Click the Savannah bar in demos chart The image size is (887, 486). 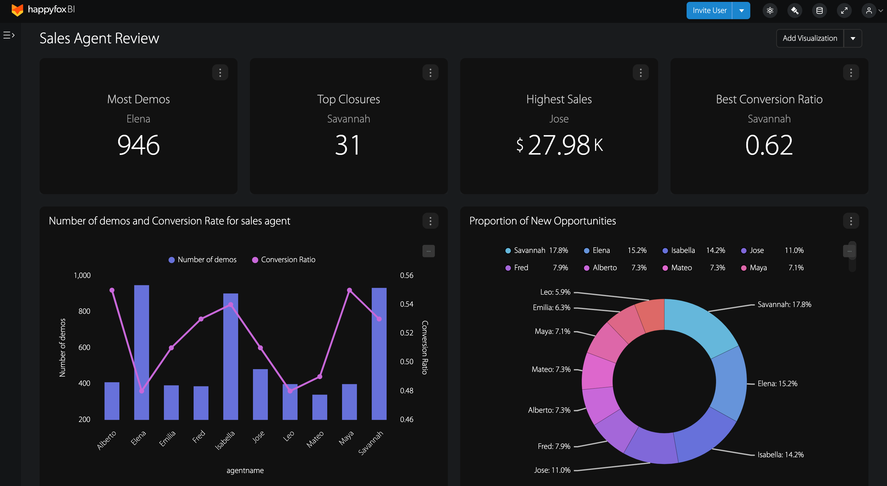[379, 353]
